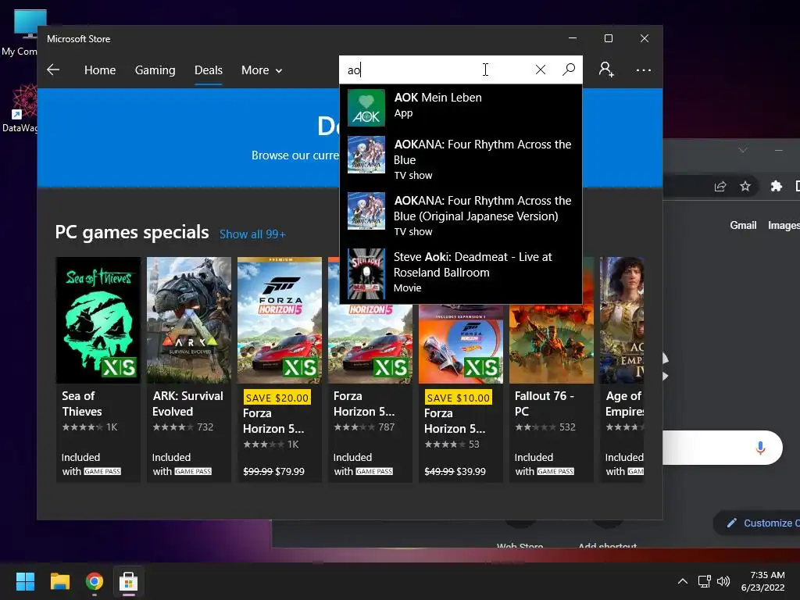This screenshot has height=600, width=800.
Task: Open Forza Horizon 5 card rated 787
Action: pos(370,393)
